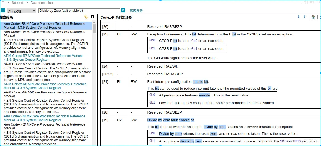Go back with blue left arrow
321x146 pixels.
[298, 17]
